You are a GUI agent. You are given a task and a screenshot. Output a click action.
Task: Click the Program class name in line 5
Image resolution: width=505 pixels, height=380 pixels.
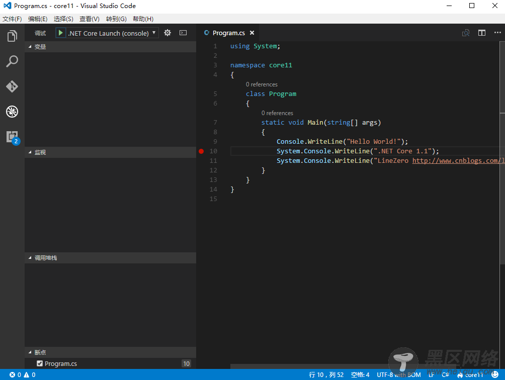tap(283, 94)
